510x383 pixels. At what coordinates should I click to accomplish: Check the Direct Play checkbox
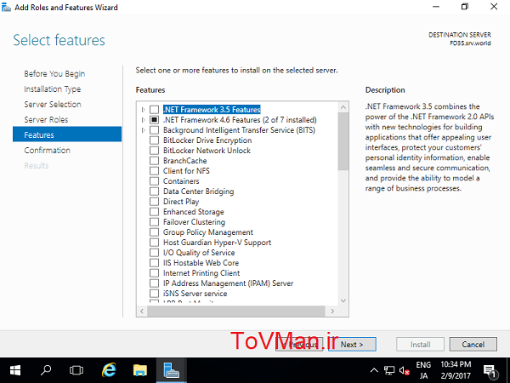pyautogui.click(x=154, y=202)
